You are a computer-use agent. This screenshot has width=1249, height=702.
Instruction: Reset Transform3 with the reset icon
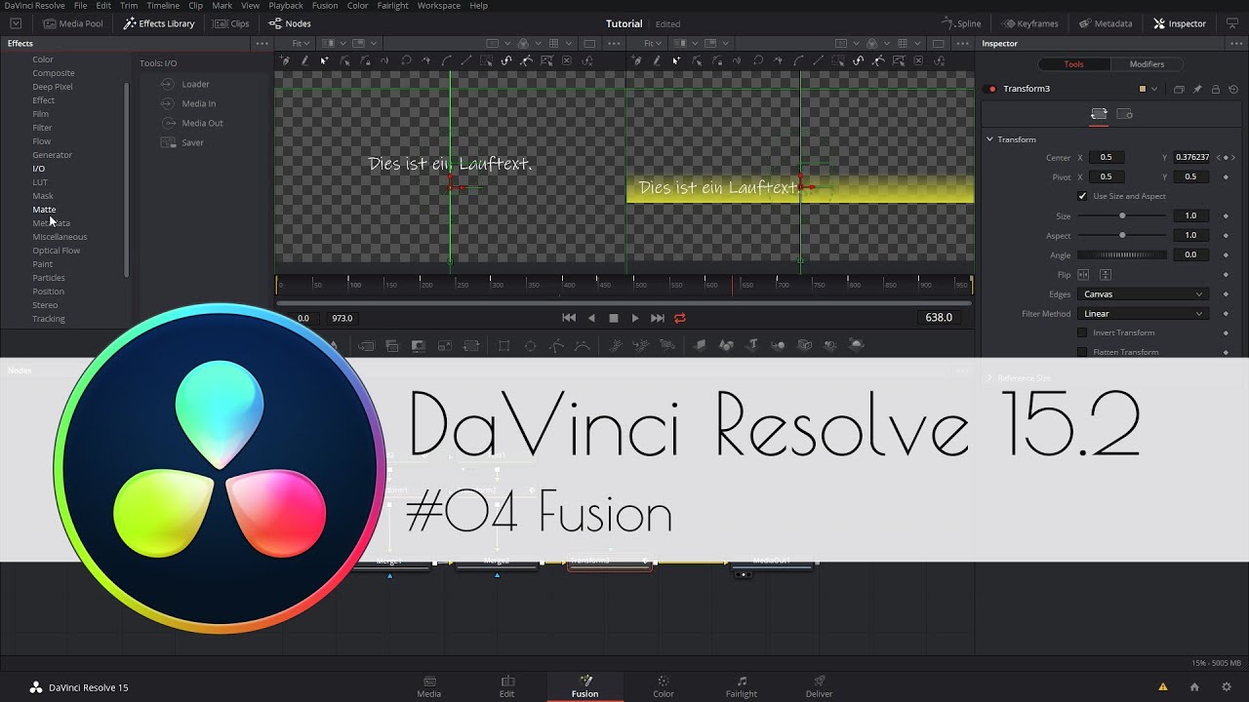point(1233,89)
